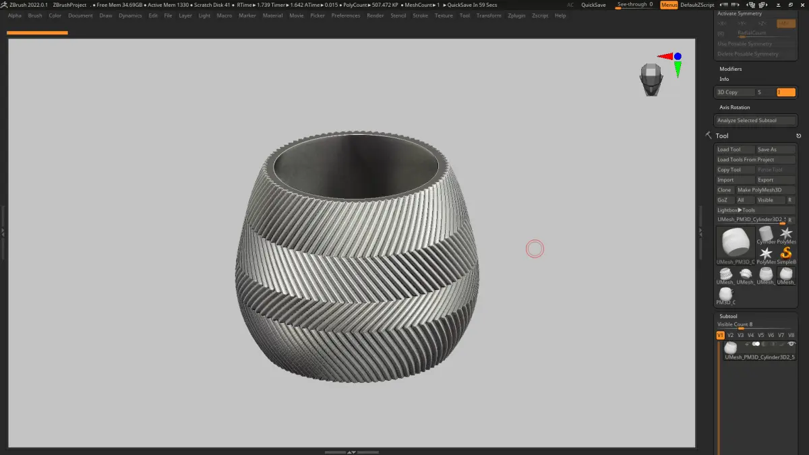
Task: Click the Tool palette hammer icon
Action: pos(709,135)
